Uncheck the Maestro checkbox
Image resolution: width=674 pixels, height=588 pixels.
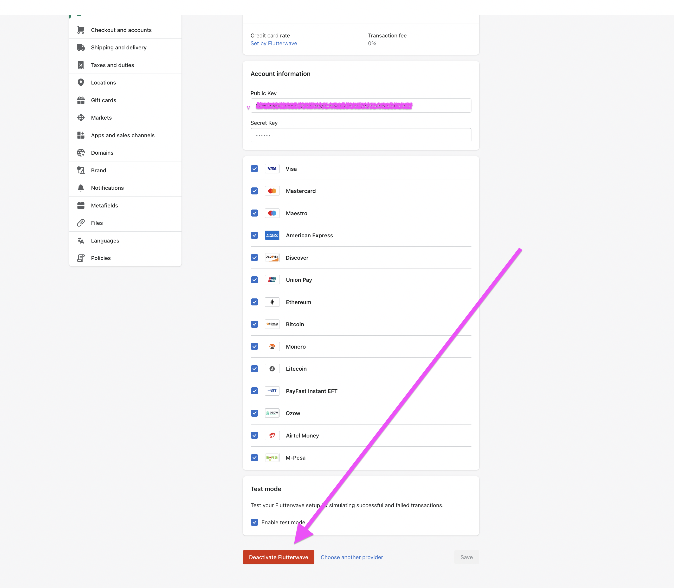(x=254, y=213)
